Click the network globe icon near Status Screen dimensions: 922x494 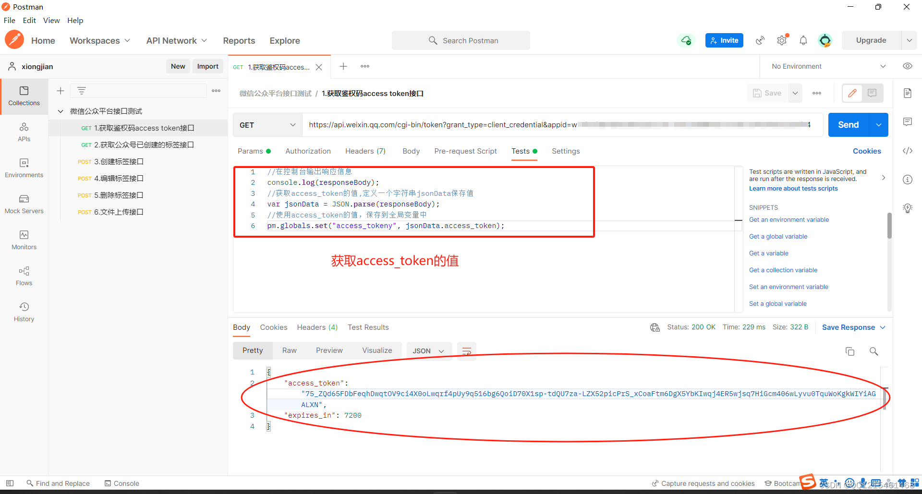(x=655, y=327)
